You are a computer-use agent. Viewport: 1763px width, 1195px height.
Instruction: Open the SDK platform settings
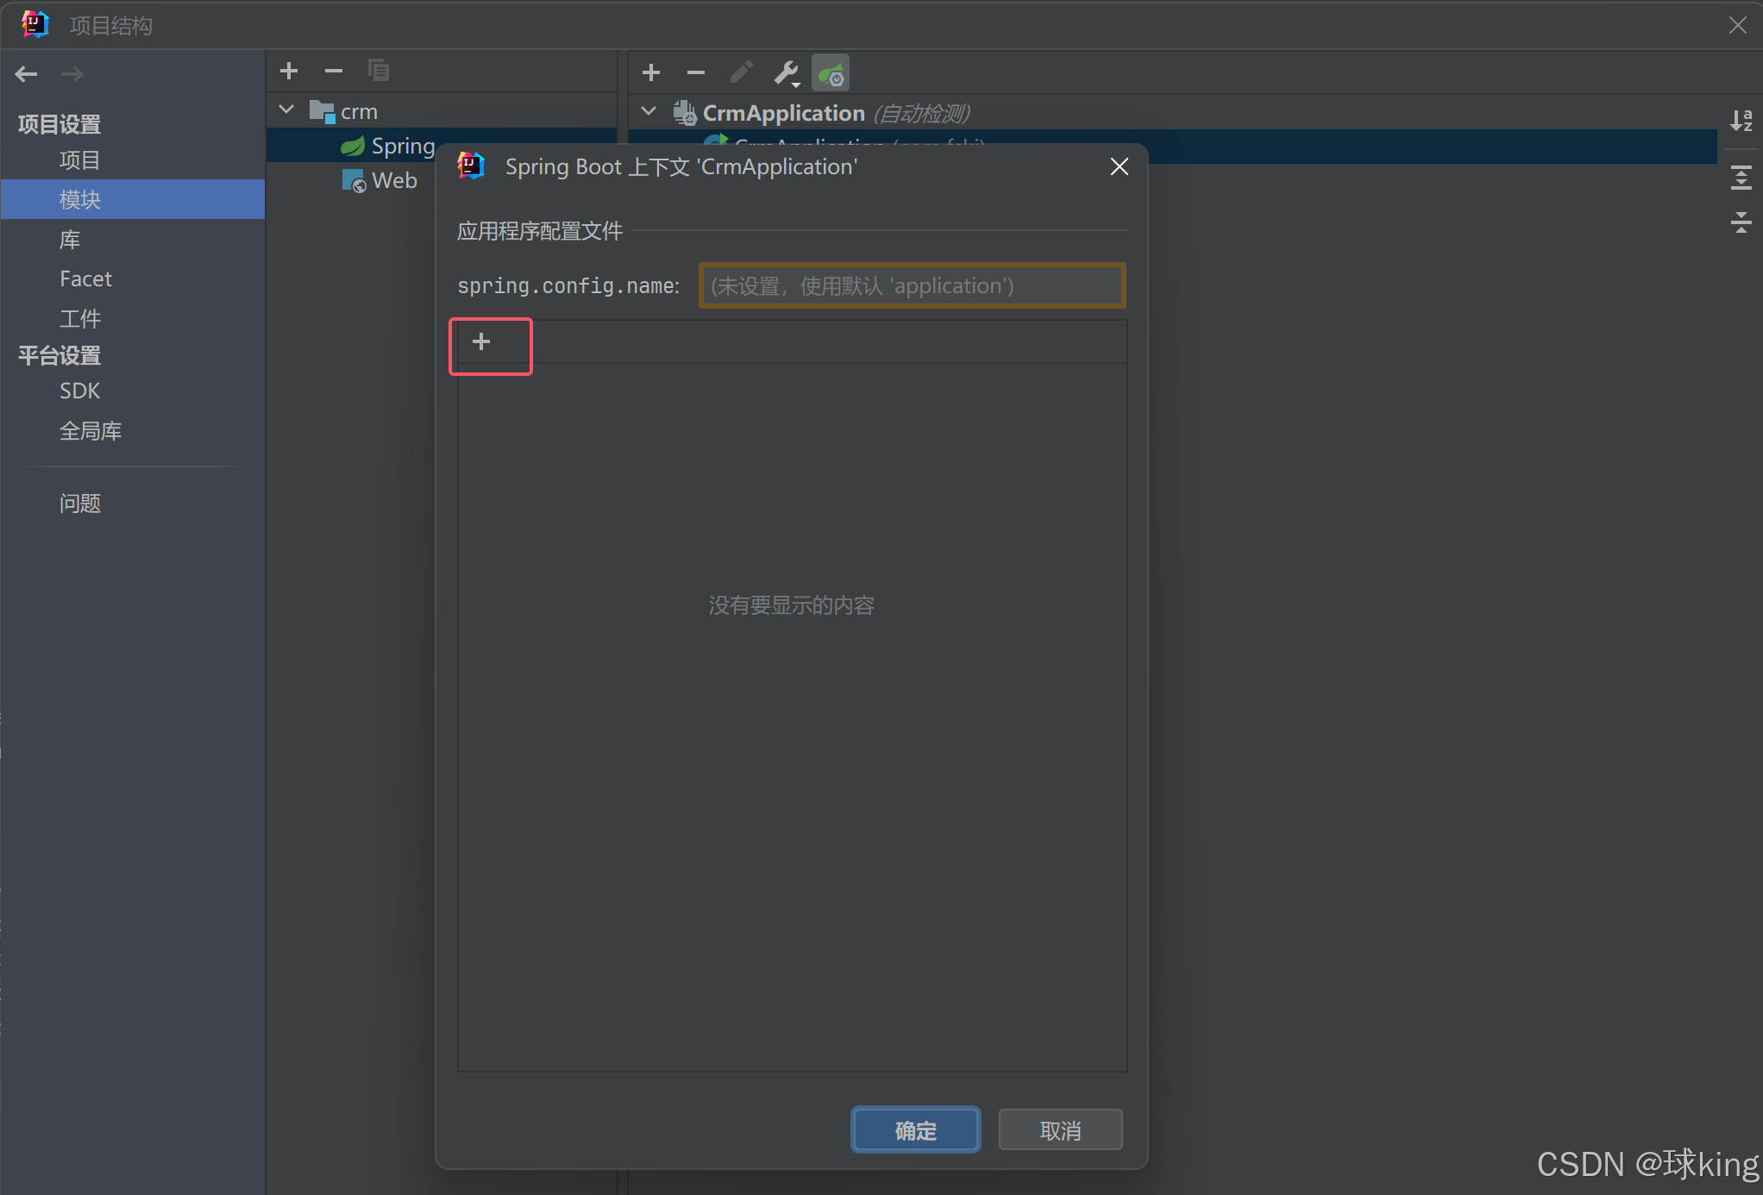coord(79,391)
